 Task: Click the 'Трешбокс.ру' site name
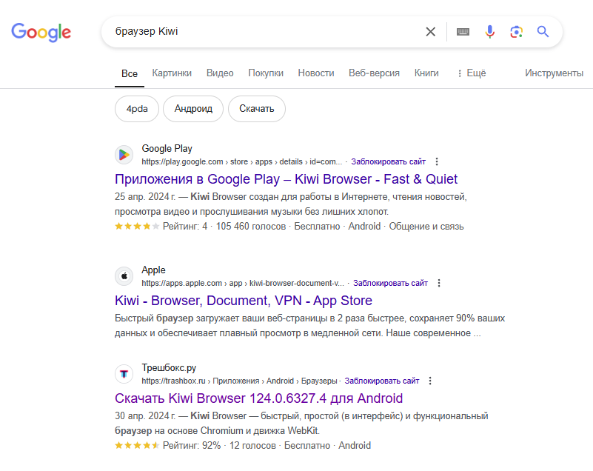(169, 368)
